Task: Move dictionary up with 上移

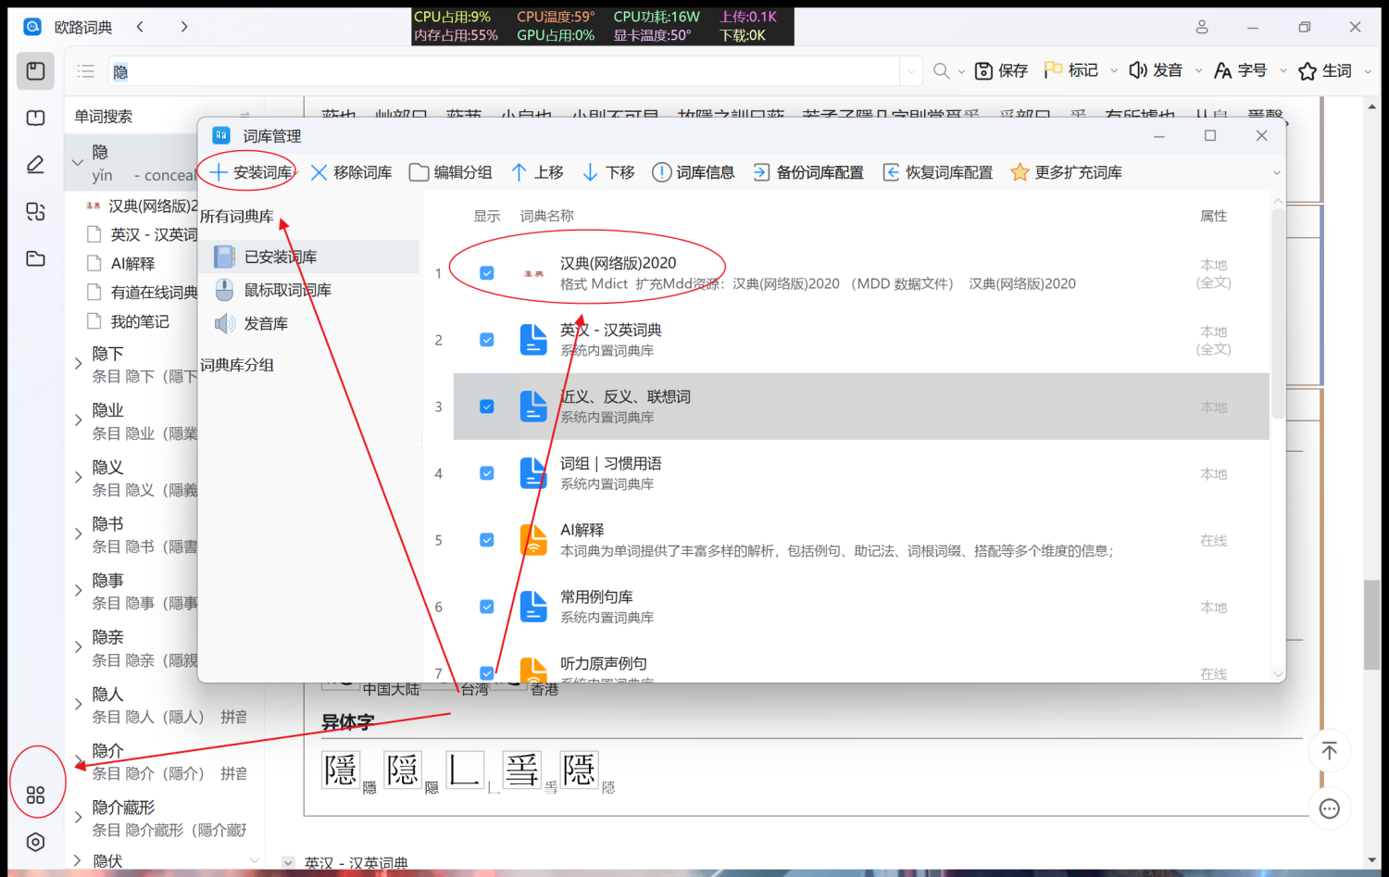Action: 537,172
